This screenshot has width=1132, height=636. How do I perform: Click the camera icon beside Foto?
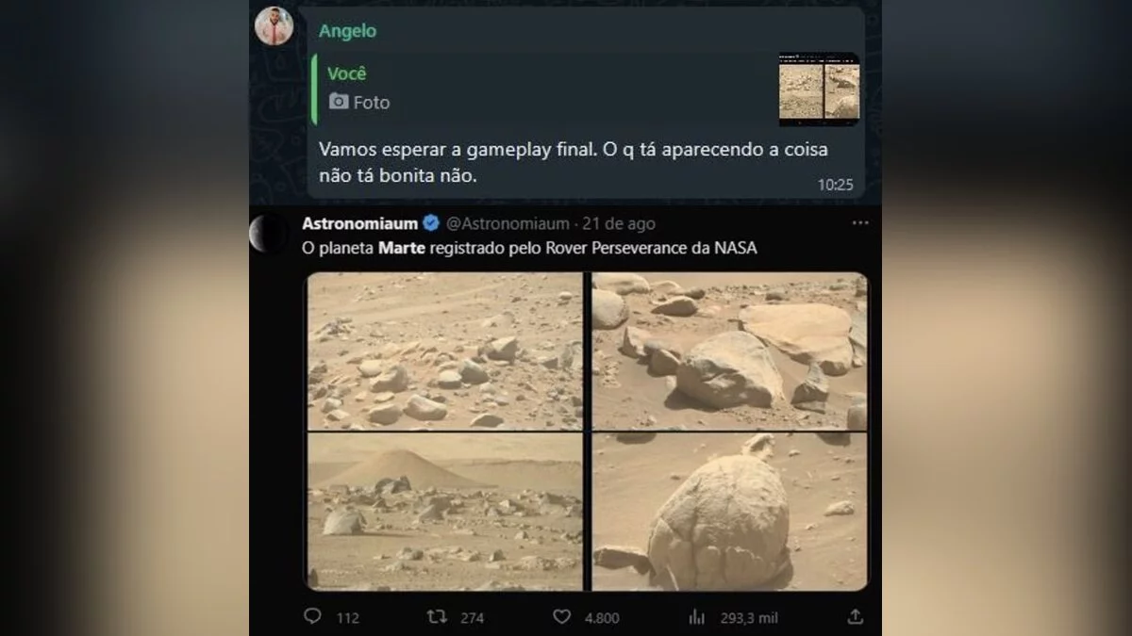pos(339,102)
